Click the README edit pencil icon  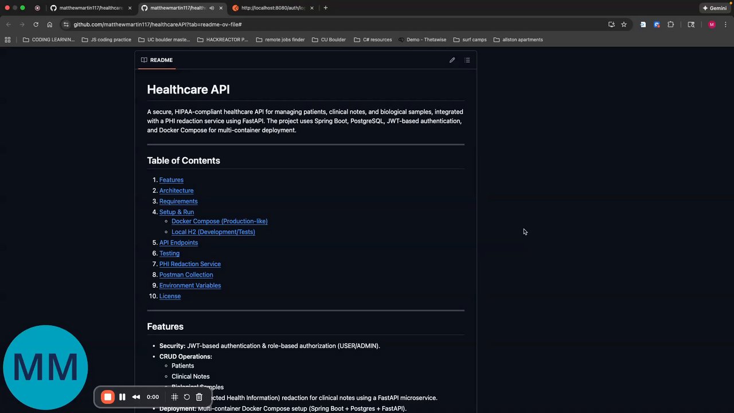point(452,60)
